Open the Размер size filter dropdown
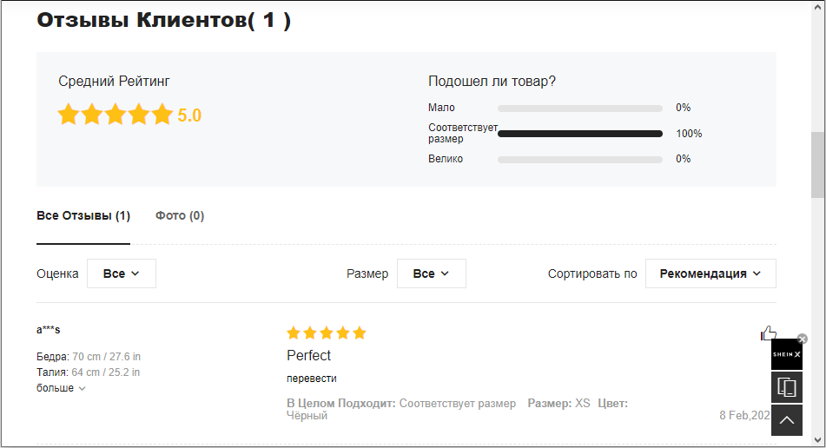Screen dimensions: 826x448 432,273
